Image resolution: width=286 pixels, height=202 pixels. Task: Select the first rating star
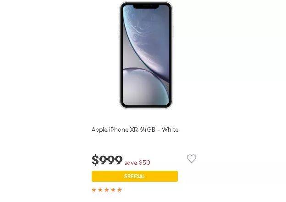pyautogui.click(x=94, y=190)
